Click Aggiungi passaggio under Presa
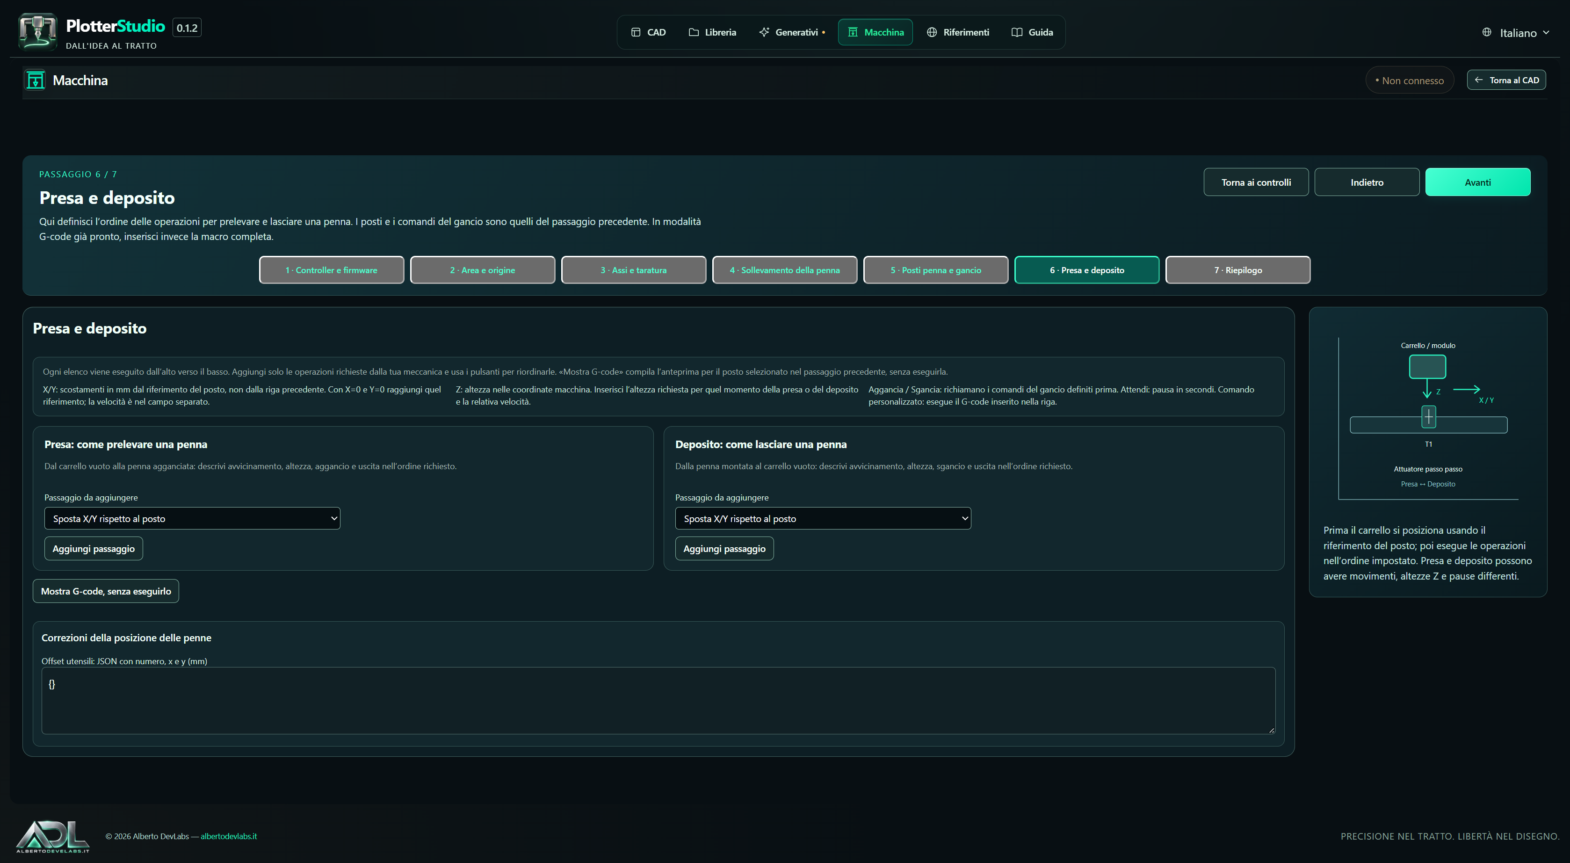Viewport: 1570px width, 863px height. coord(94,549)
